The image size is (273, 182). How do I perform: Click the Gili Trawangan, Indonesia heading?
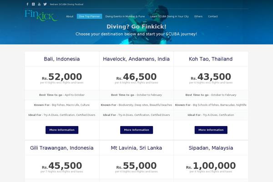(x=62, y=148)
